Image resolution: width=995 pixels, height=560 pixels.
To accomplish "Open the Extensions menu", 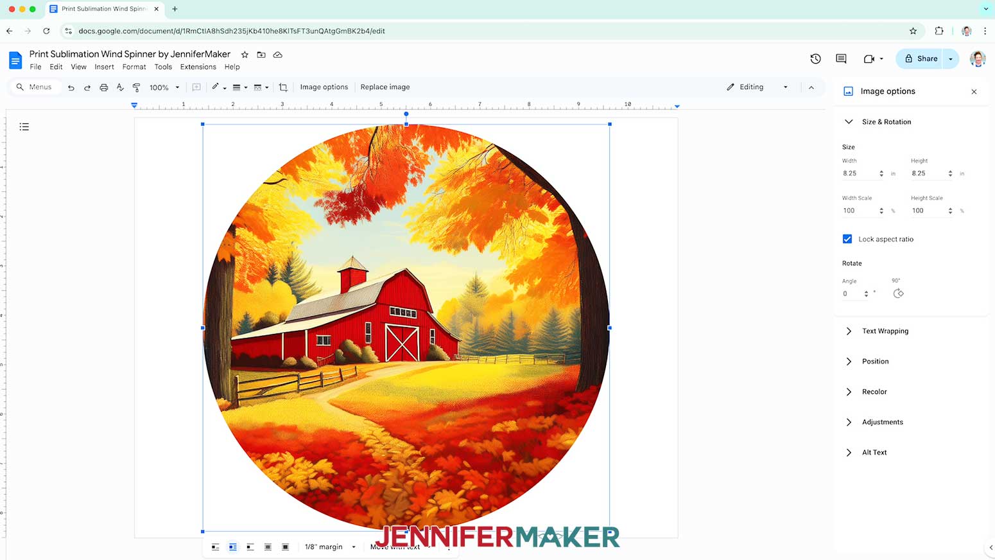I will point(198,67).
